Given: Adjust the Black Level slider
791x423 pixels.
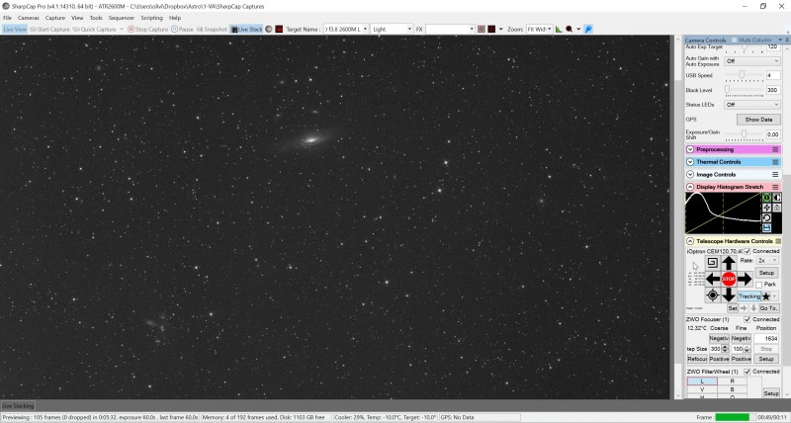Looking at the screenshot, I should (745, 90).
